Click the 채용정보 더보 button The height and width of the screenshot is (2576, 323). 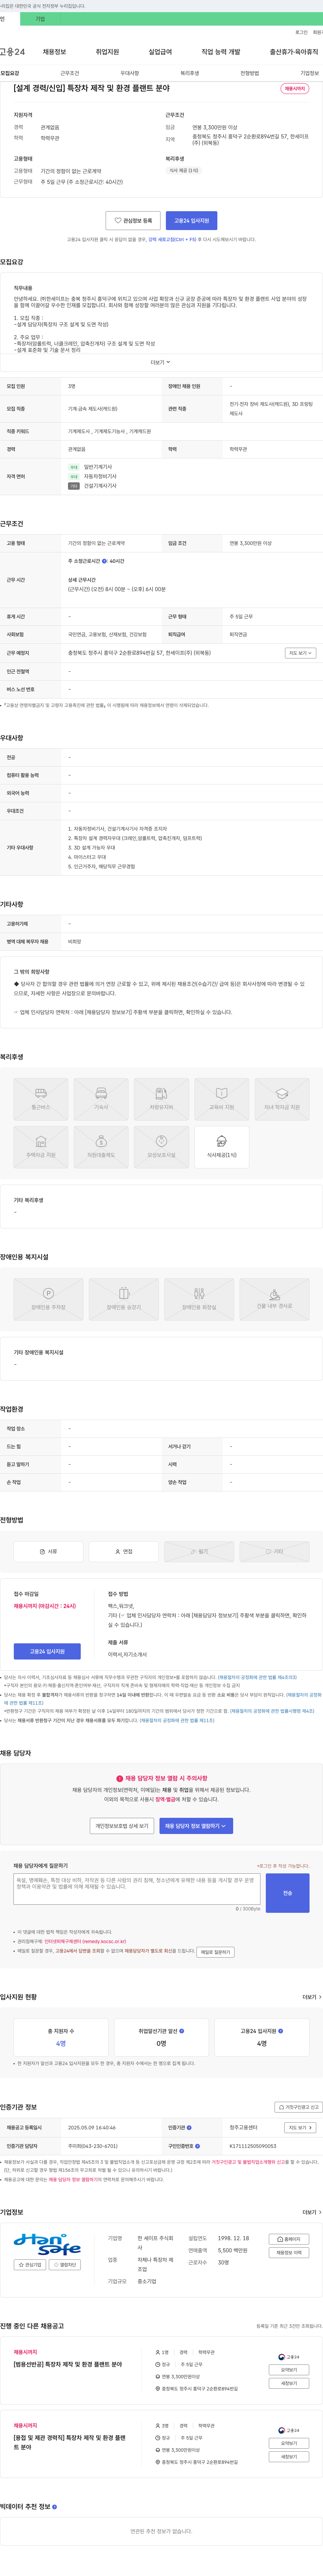289,2253
